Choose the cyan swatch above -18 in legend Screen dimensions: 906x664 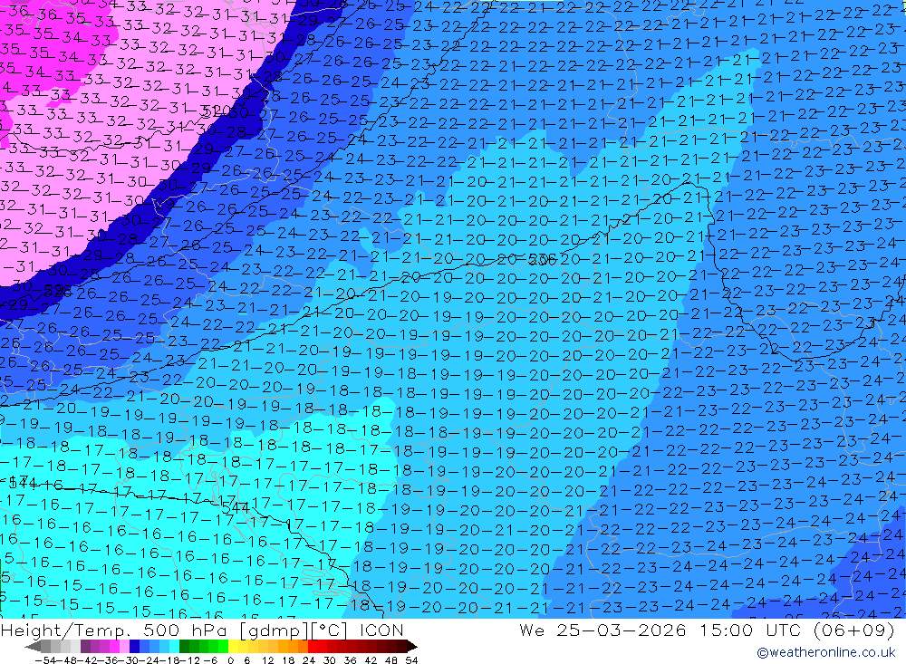point(174,646)
